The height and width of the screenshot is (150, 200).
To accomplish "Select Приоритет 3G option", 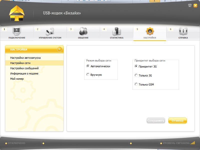I will point(136,66).
